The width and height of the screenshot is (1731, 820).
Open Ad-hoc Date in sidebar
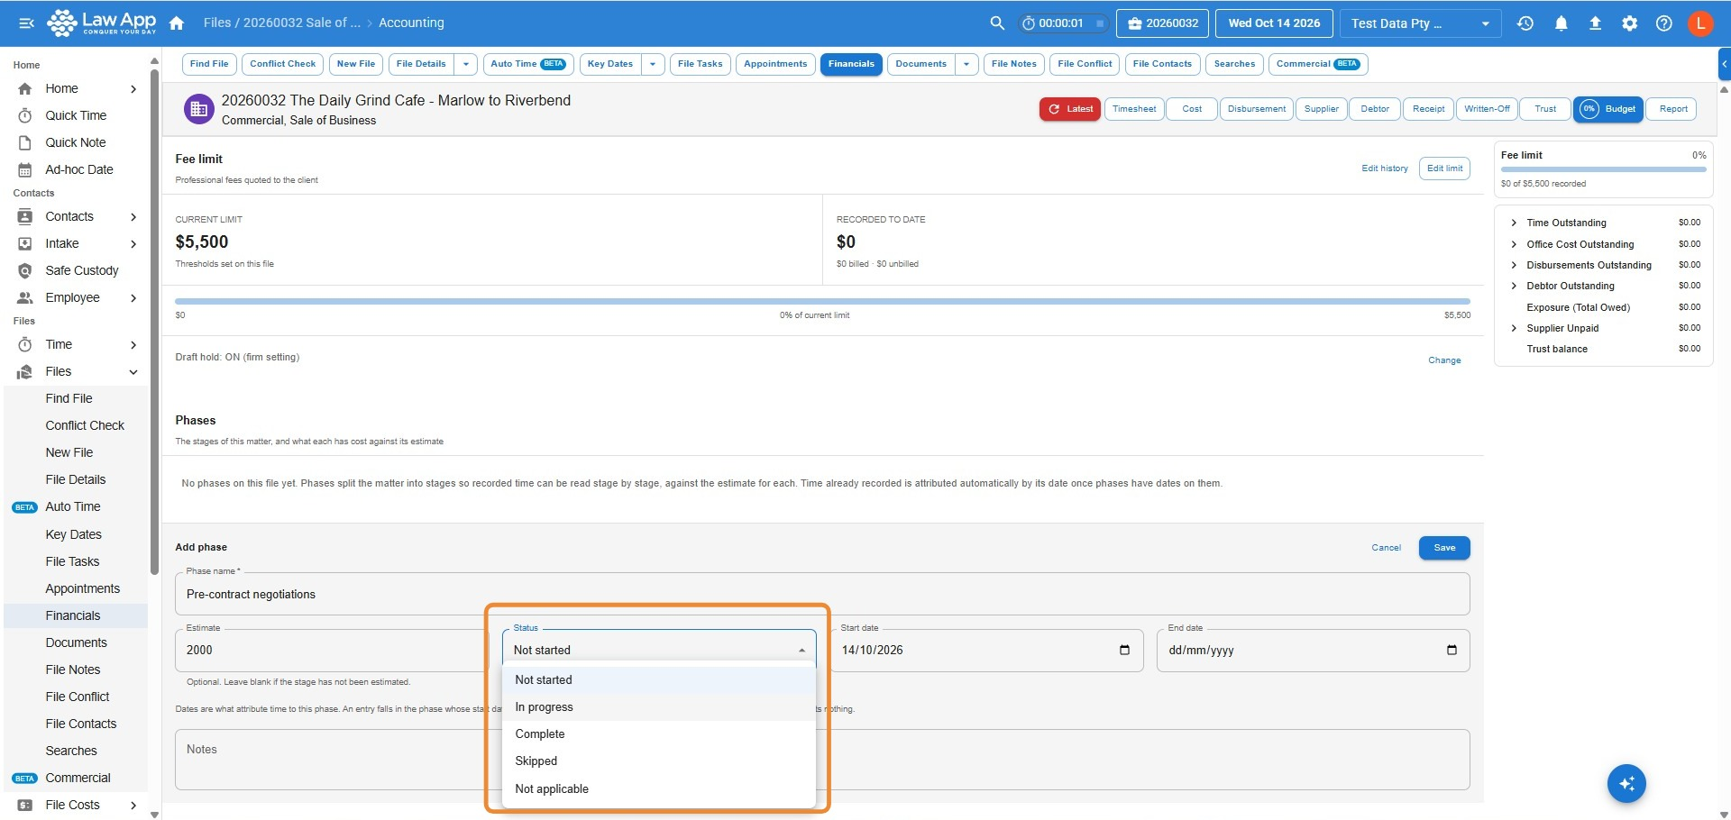tap(79, 169)
